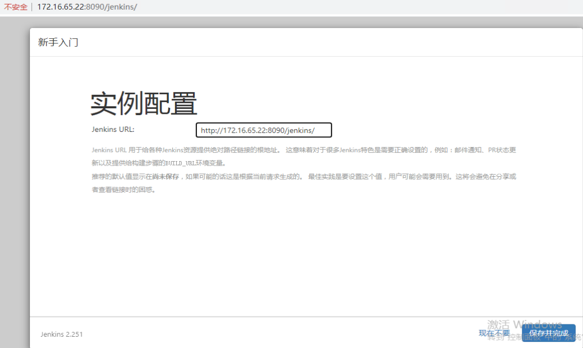This screenshot has width=583, height=348.
Task: Click the Jenkins URL input field
Action: click(x=264, y=130)
